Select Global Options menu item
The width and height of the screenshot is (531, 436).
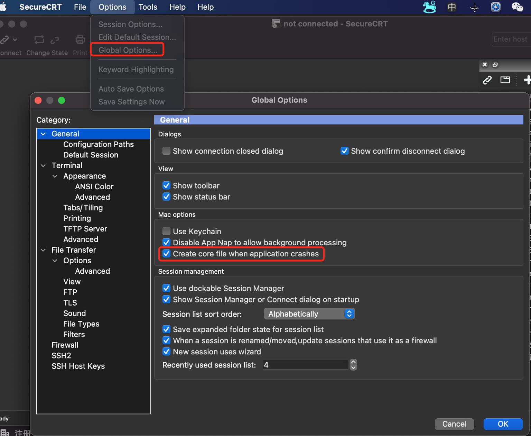[128, 50]
